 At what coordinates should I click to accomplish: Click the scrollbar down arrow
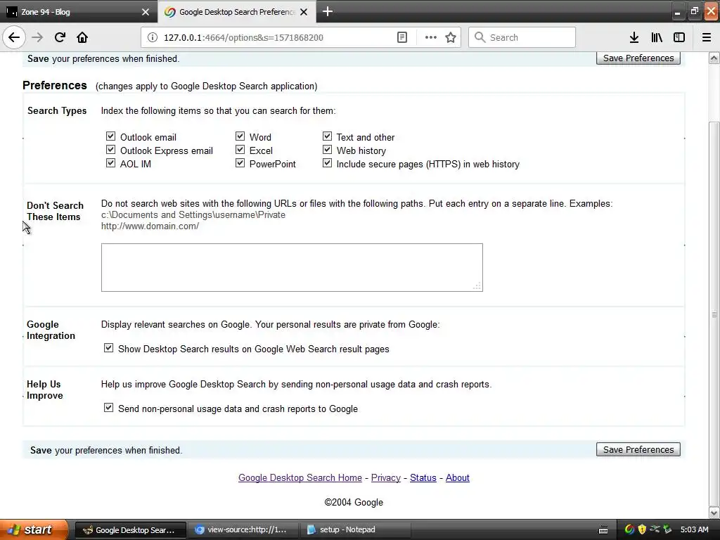(714, 512)
